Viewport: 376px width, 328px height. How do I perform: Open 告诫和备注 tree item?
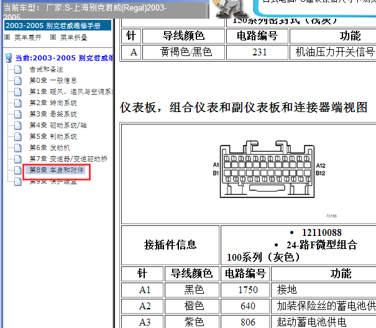46,69
